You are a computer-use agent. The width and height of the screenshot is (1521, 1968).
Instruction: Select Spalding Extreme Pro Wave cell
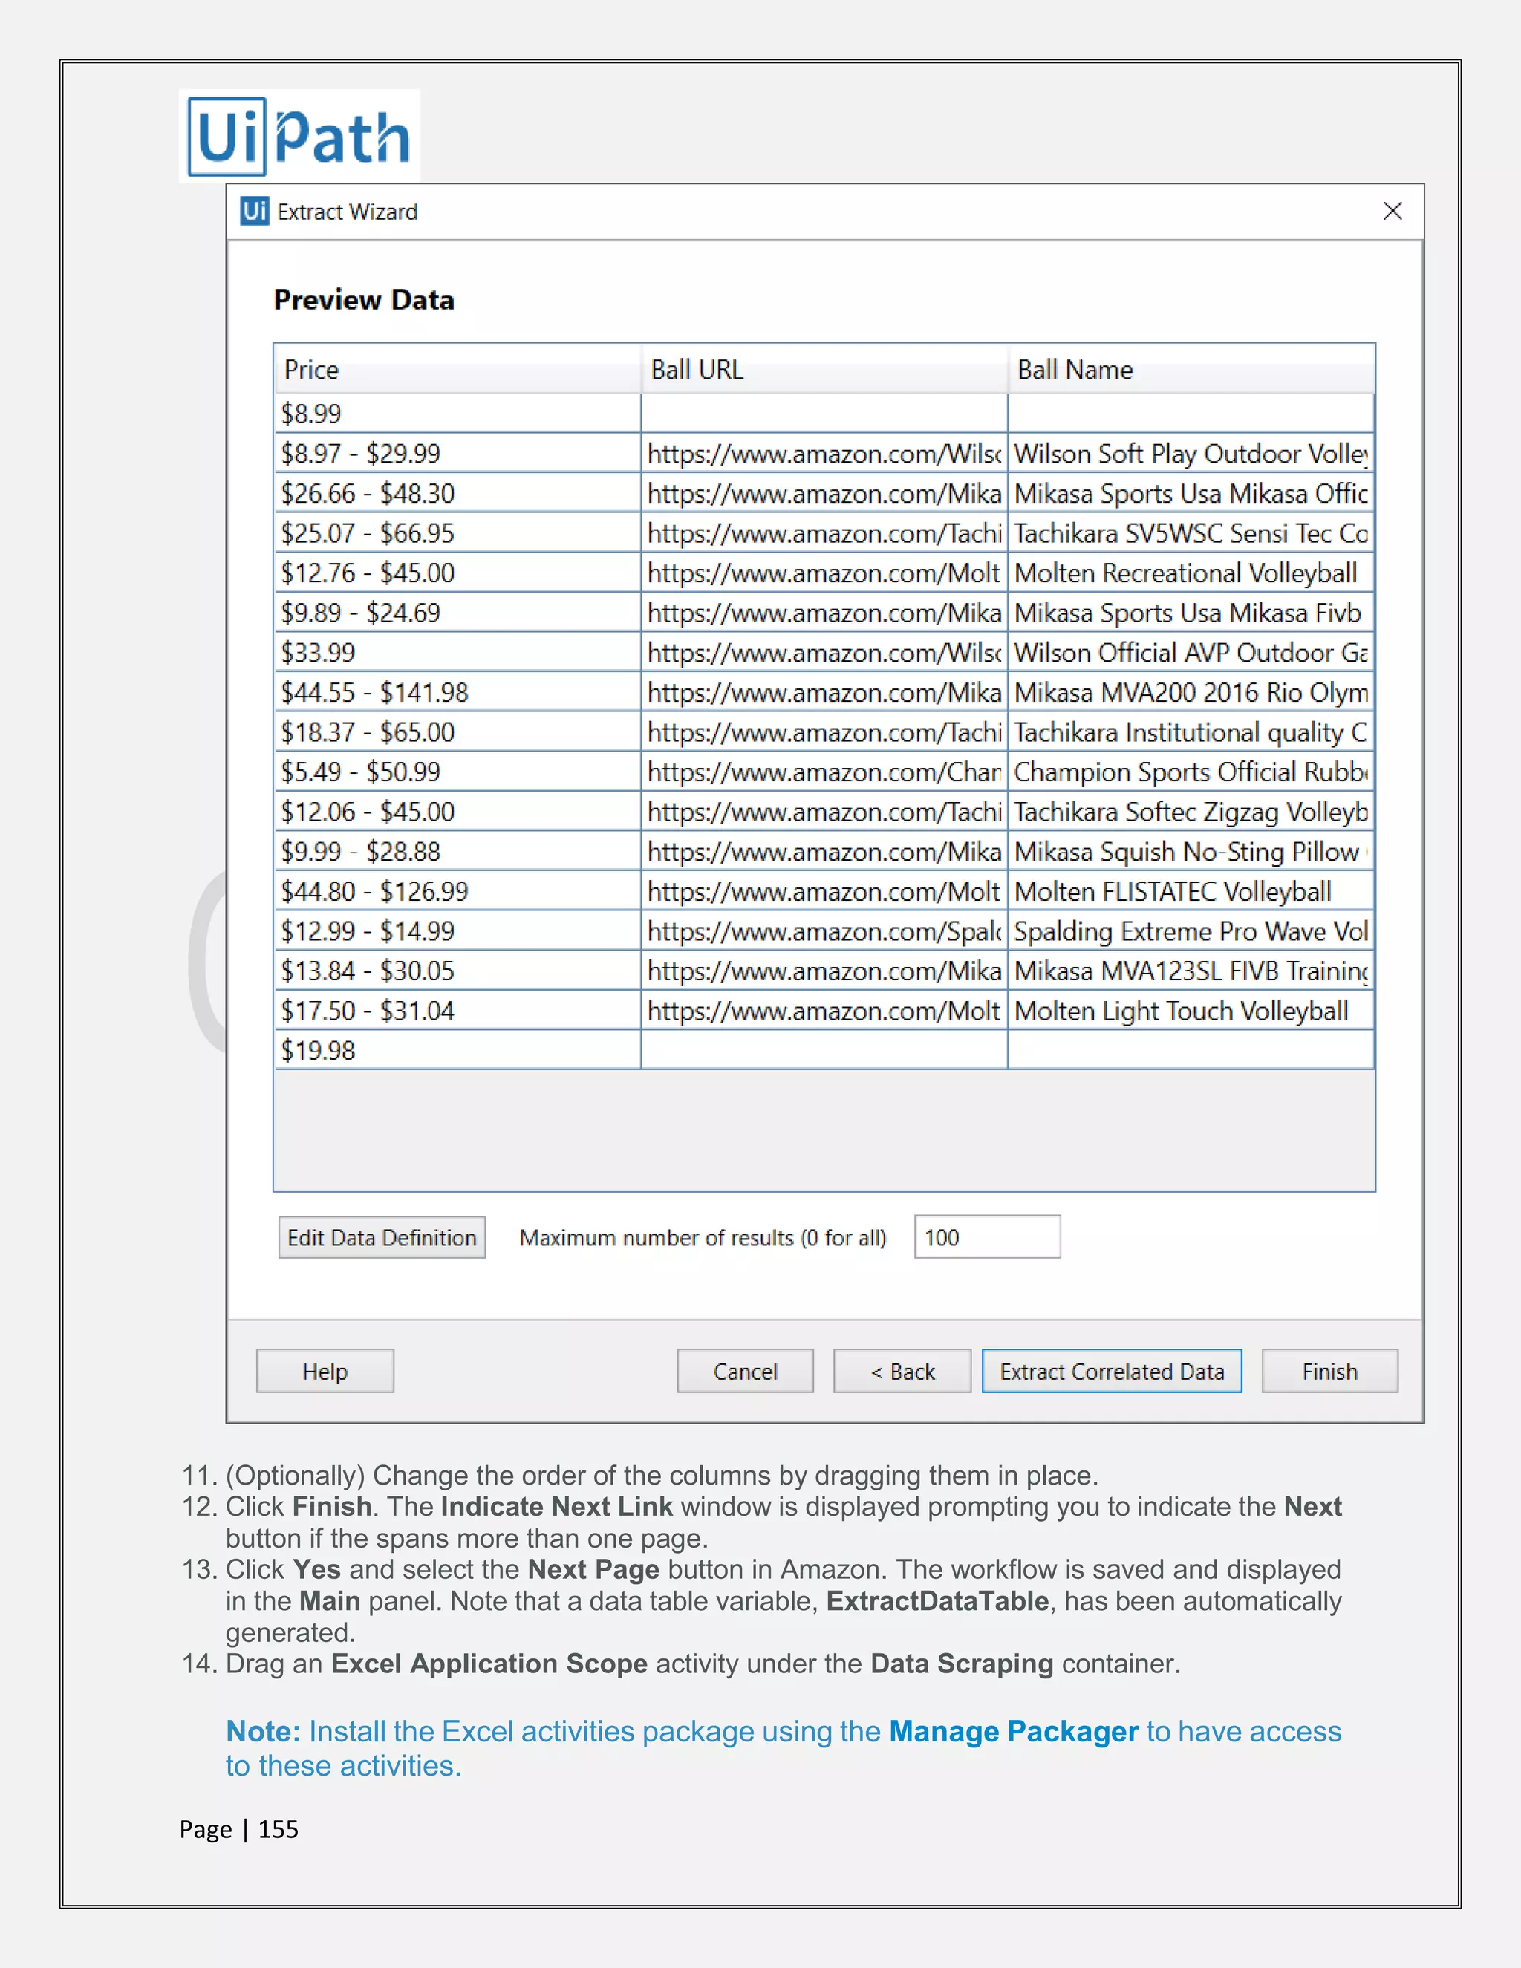[1191, 931]
